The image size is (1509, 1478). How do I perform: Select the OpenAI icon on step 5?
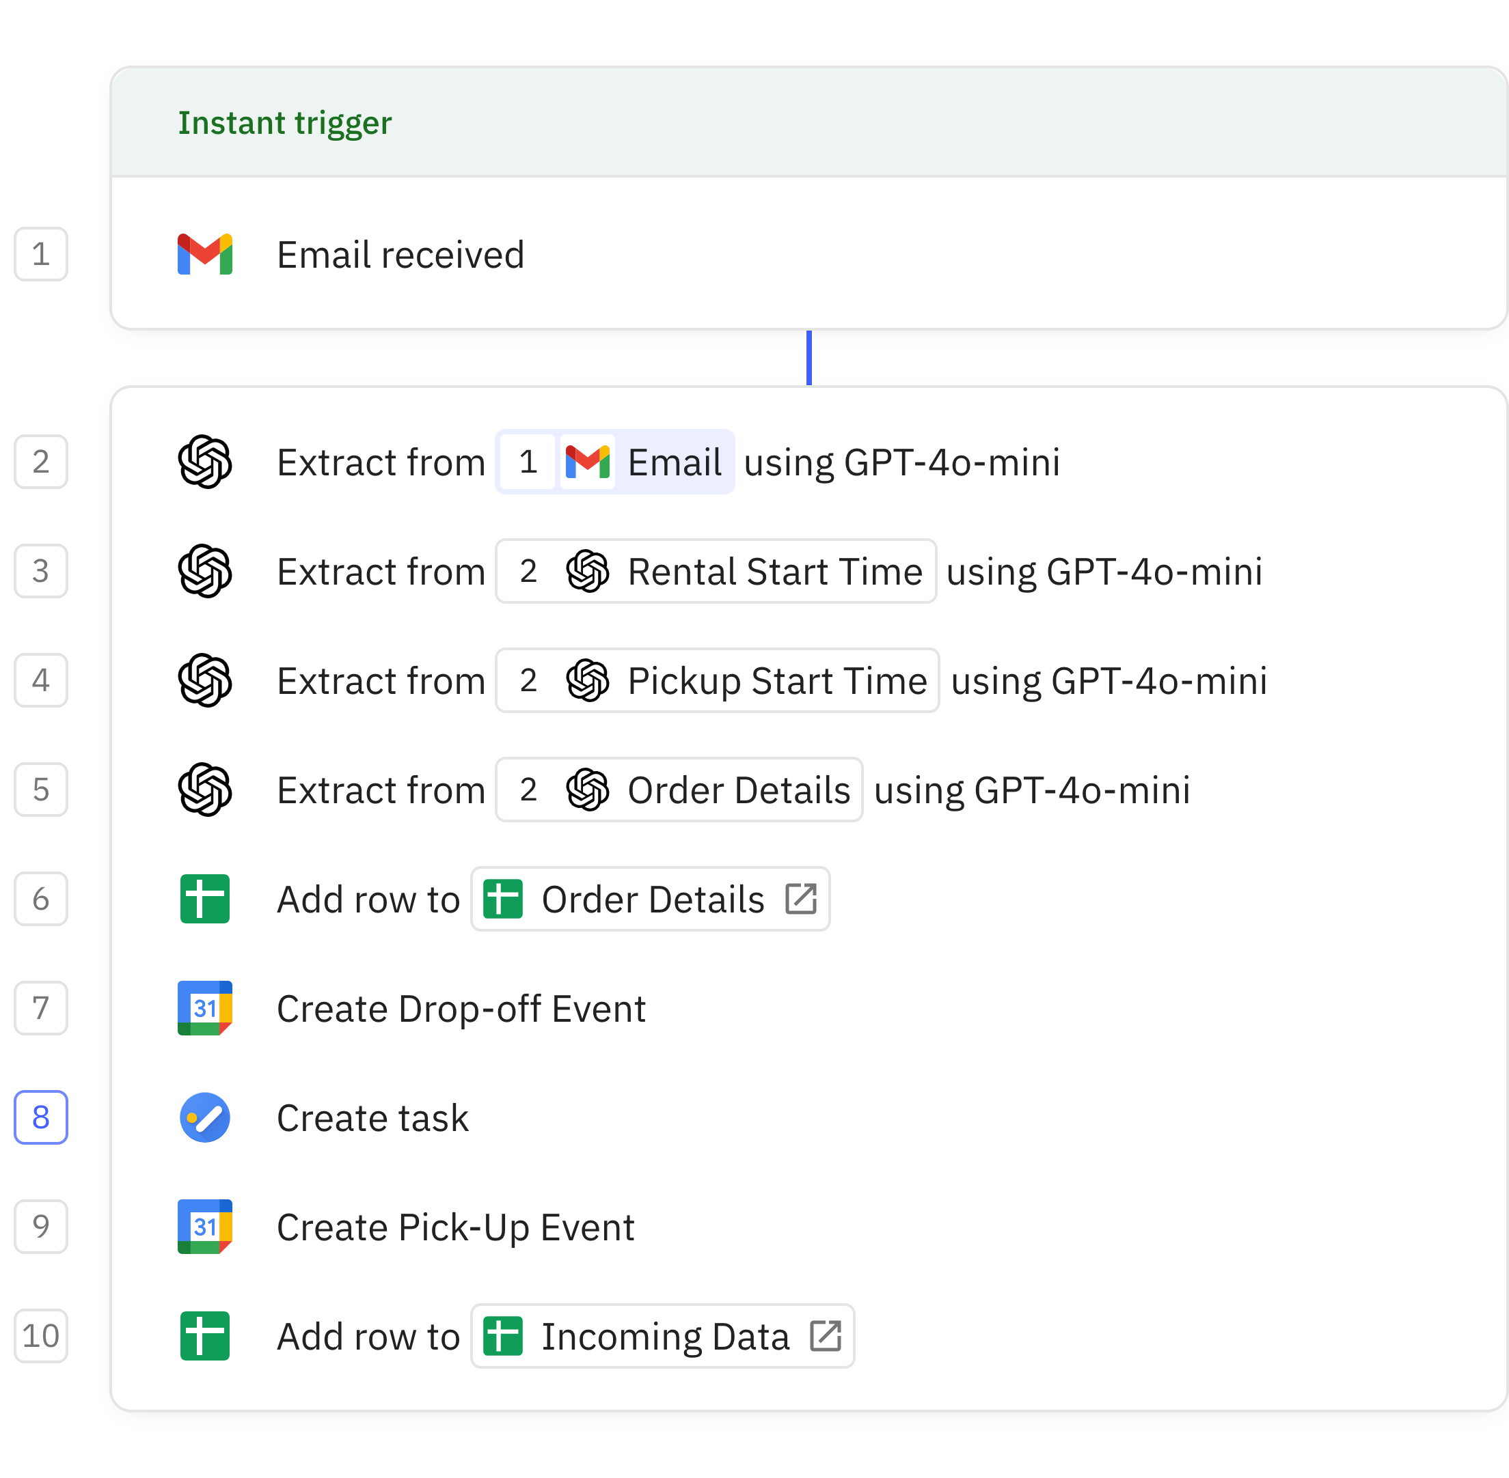tap(205, 790)
